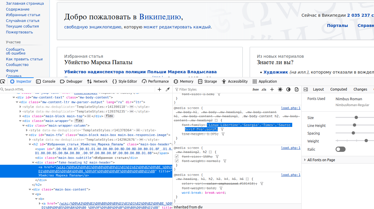Uncheck the font-weight: normal declaration checkbox
The image size is (374, 209).
(x=177, y=161)
